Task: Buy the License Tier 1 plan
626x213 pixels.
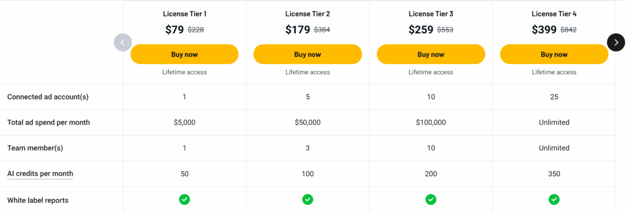Action: [185, 54]
